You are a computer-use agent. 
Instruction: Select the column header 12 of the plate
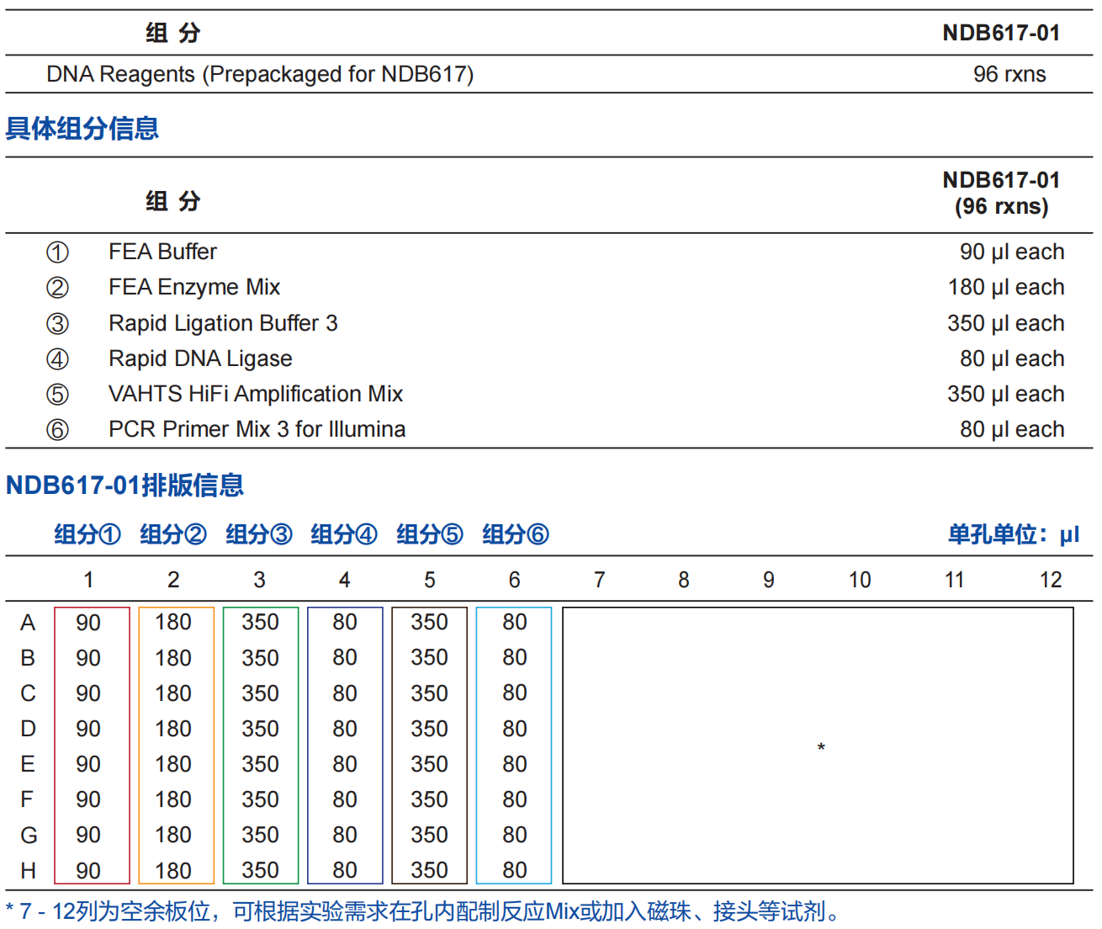point(1051,580)
